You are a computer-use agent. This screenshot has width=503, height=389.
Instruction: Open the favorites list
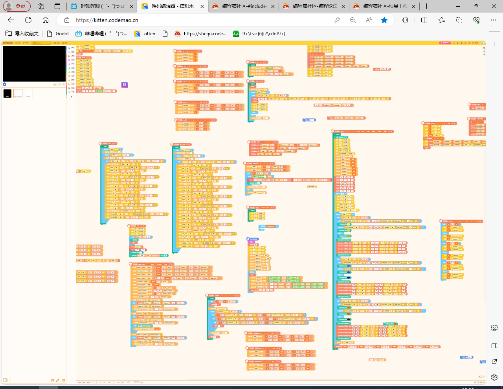(442, 20)
